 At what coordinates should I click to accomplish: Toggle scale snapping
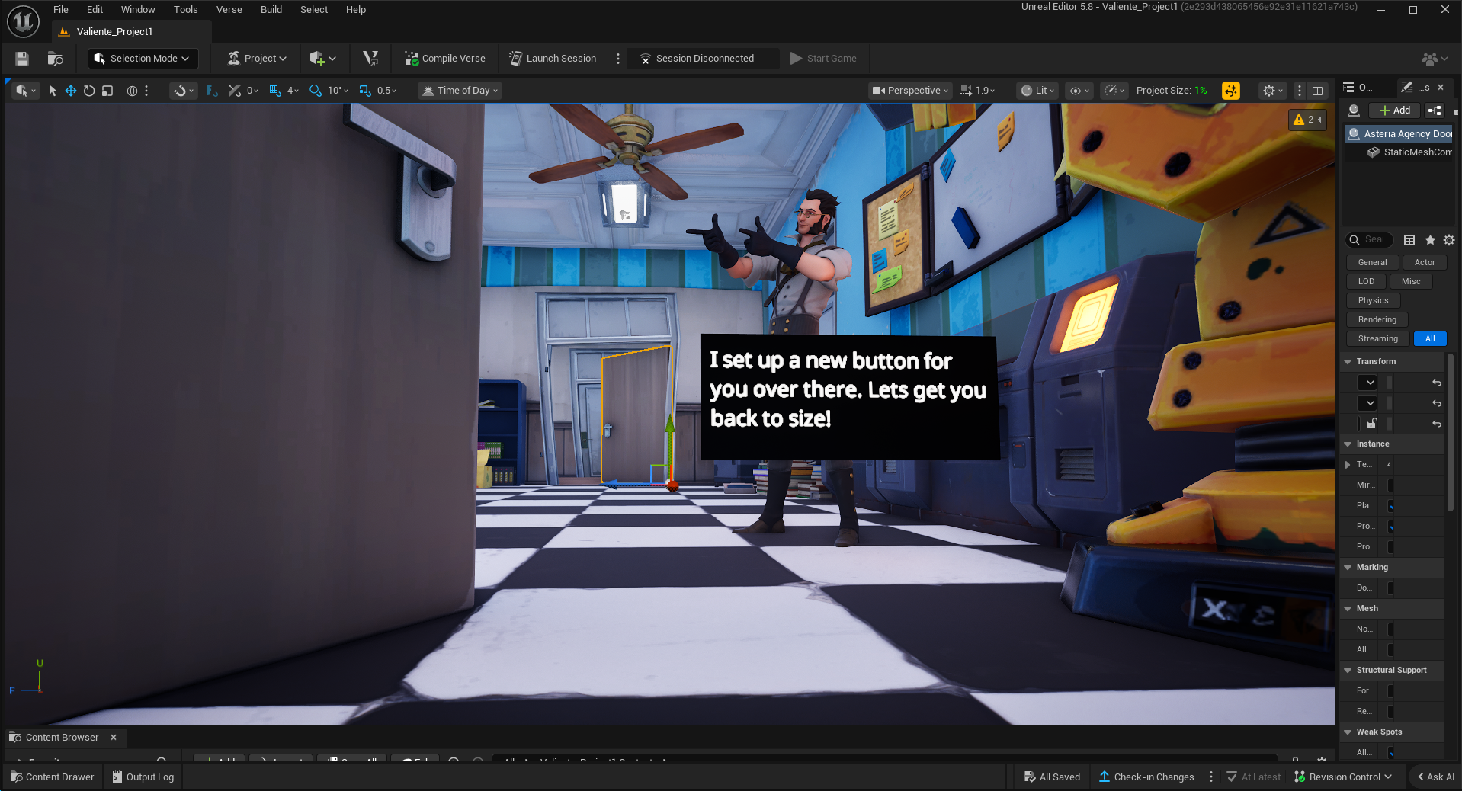click(x=365, y=91)
